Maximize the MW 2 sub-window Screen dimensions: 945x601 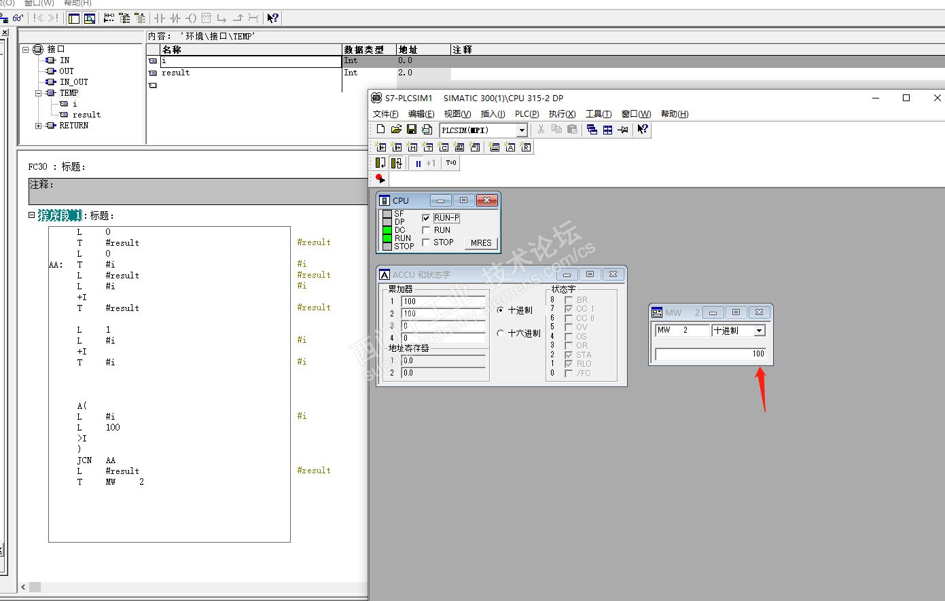pos(736,312)
